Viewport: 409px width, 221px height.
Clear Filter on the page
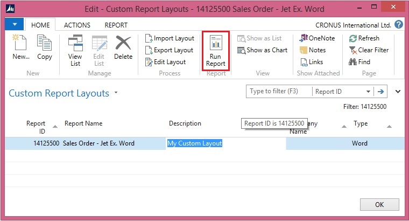(x=369, y=50)
